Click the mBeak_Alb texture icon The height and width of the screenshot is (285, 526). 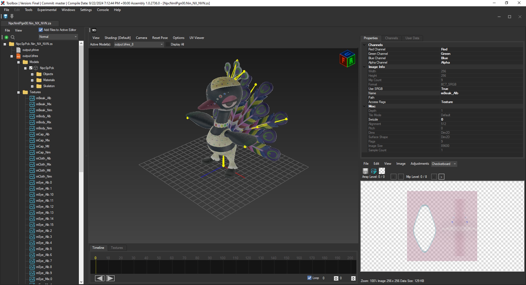click(32, 98)
